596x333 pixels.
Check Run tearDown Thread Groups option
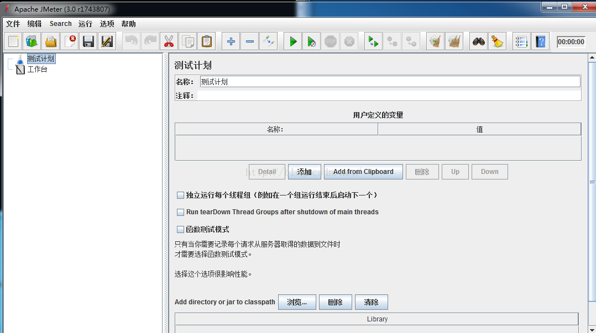pyautogui.click(x=181, y=212)
